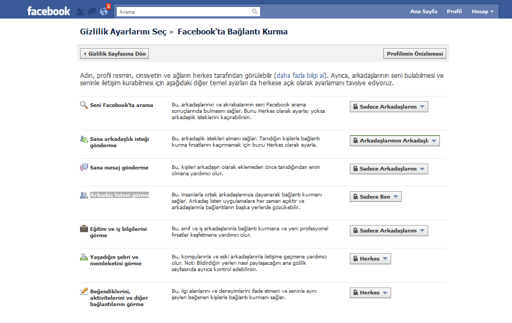Click Gizlilik Ayarlarını Seç breadcrumb

[x=123, y=32]
